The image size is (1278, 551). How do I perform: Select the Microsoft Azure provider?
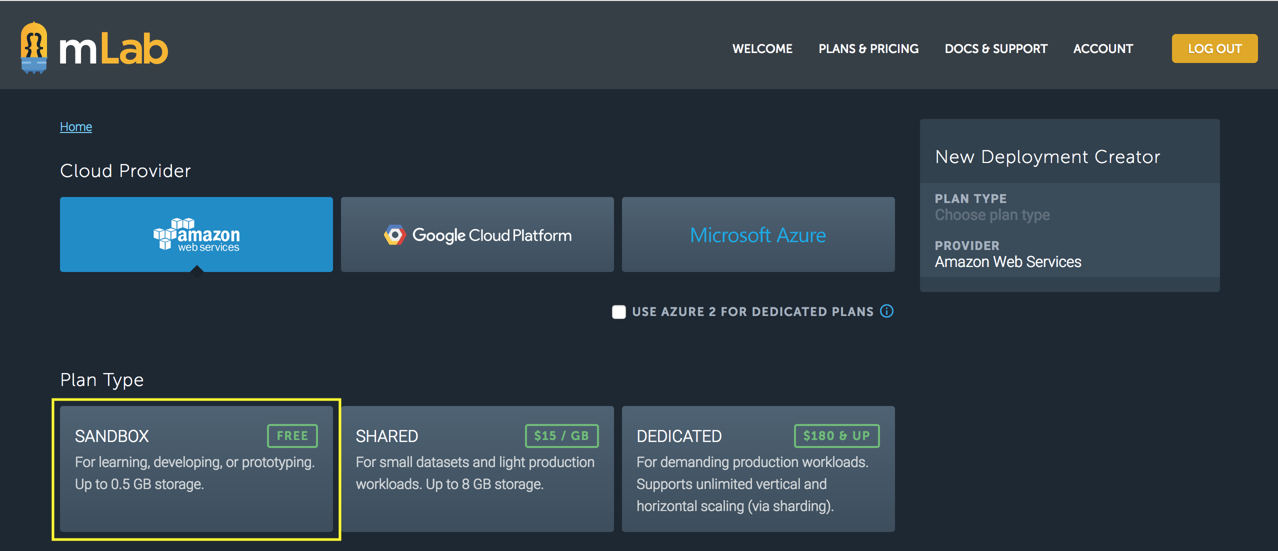tap(758, 234)
